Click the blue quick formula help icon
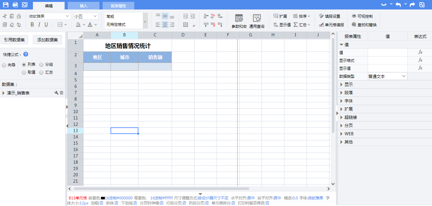Image resolution: width=432 pixels, height=206 pixels. (26, 54)
